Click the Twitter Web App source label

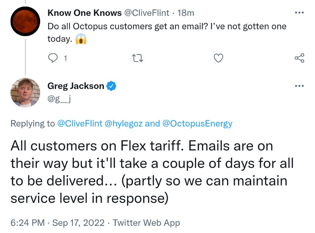tap(146, 223)
